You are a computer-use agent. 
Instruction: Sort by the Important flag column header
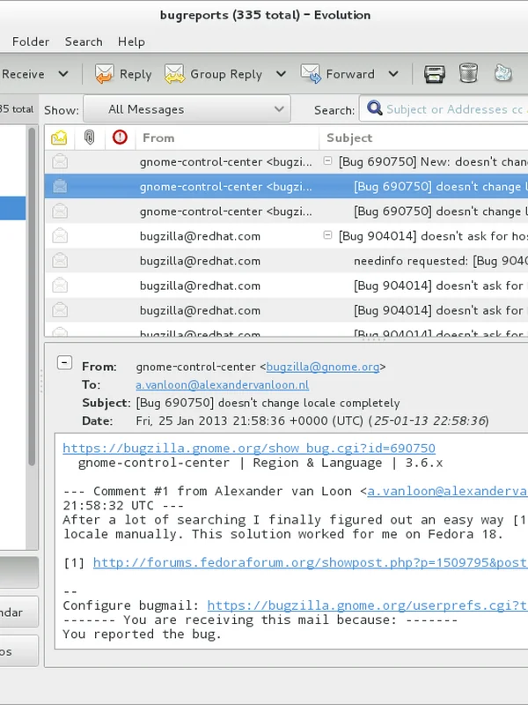[x=120, y=137]
